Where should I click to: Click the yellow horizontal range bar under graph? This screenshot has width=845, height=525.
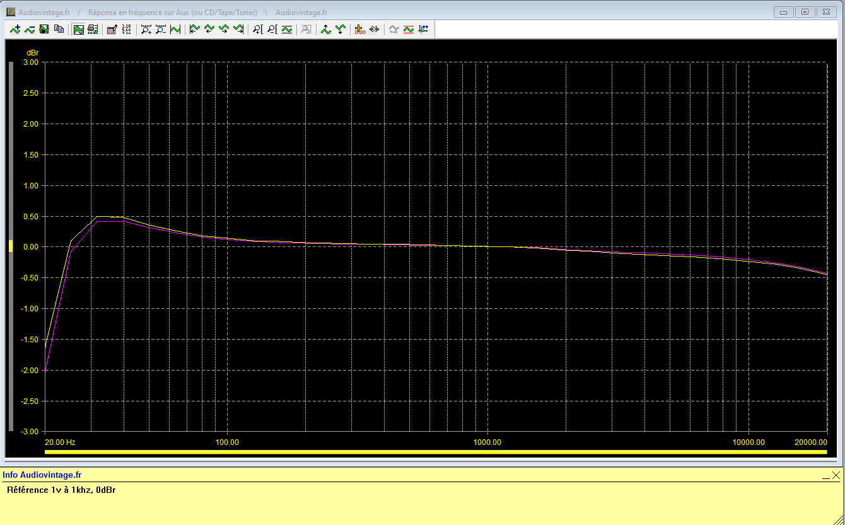click(x=436, y=451)
